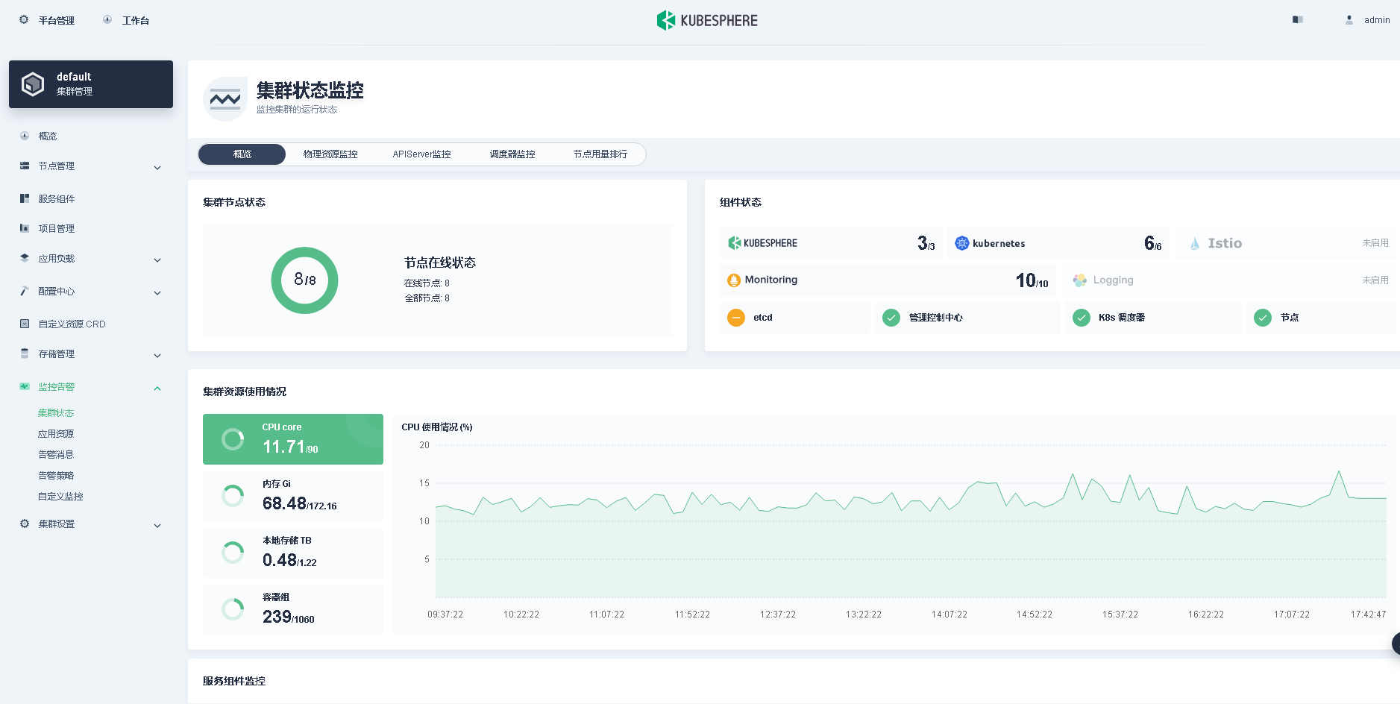Image resolution: width=1400 pixels, height=704 pixels.
Task: Click 未启用 text beside Istio
Action: pyautogui.click(x=1375, y=243)
